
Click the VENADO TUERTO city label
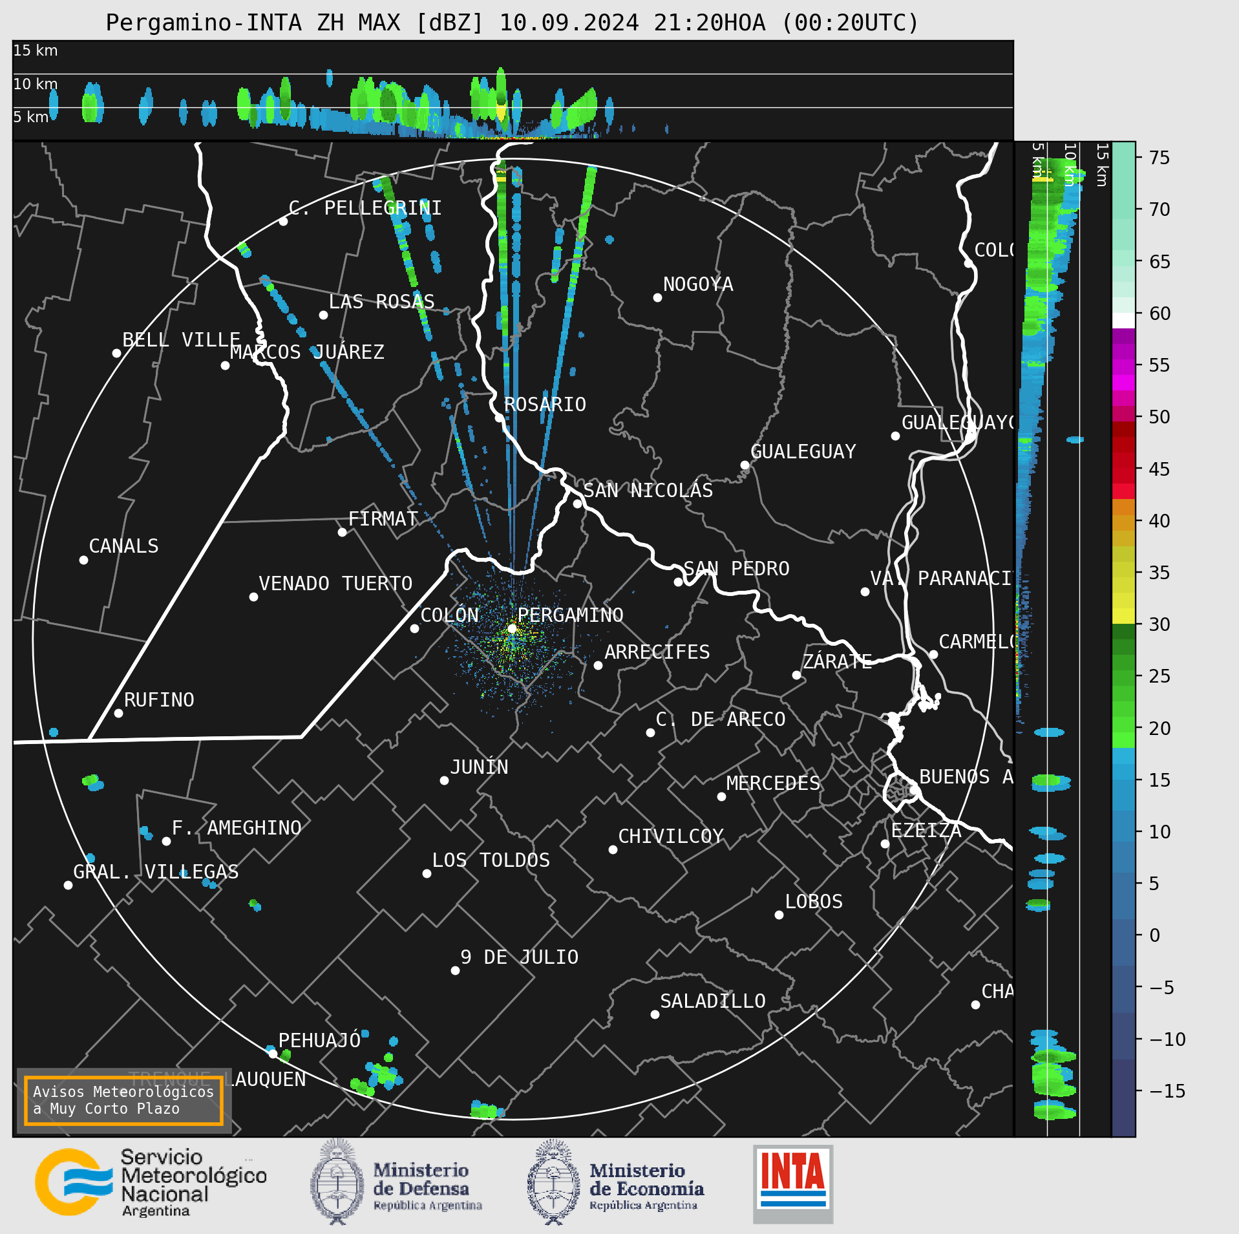[335, 584]
